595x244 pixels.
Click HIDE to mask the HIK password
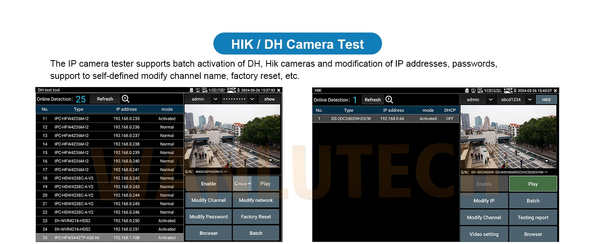546,99
